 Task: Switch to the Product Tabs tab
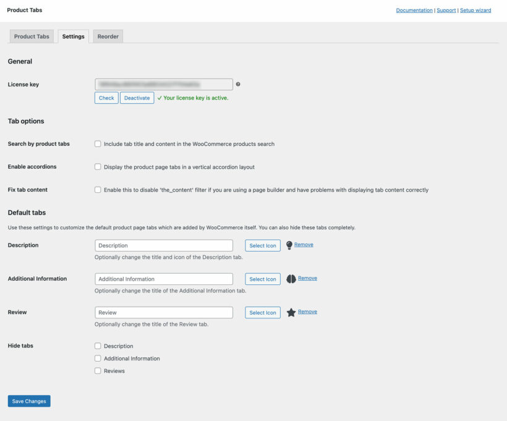(x=31, y=36)
